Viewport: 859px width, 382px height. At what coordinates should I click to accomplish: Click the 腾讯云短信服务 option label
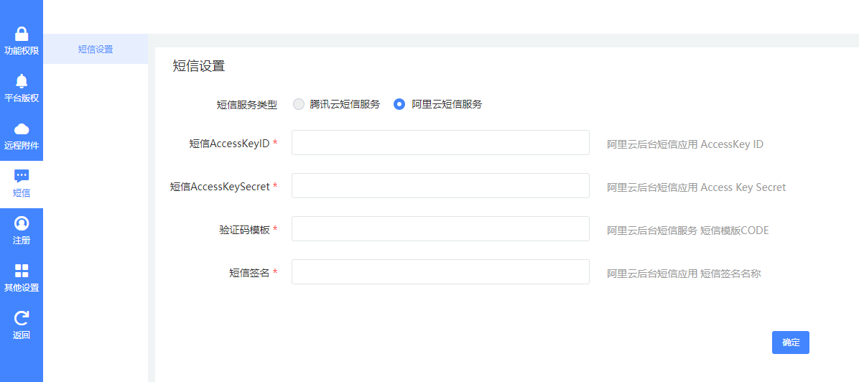tap(345, 104)
